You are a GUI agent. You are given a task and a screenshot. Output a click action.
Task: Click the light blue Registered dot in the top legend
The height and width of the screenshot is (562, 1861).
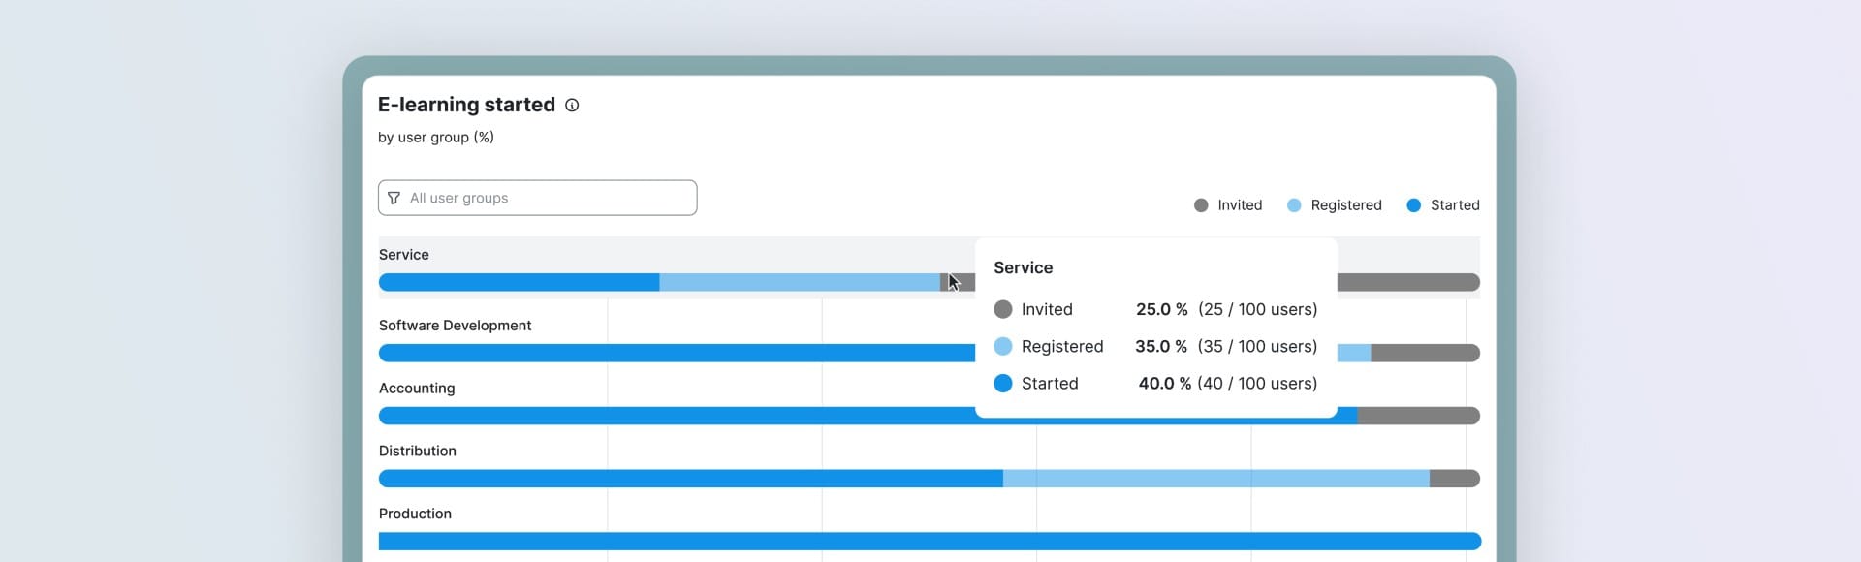1294,205
